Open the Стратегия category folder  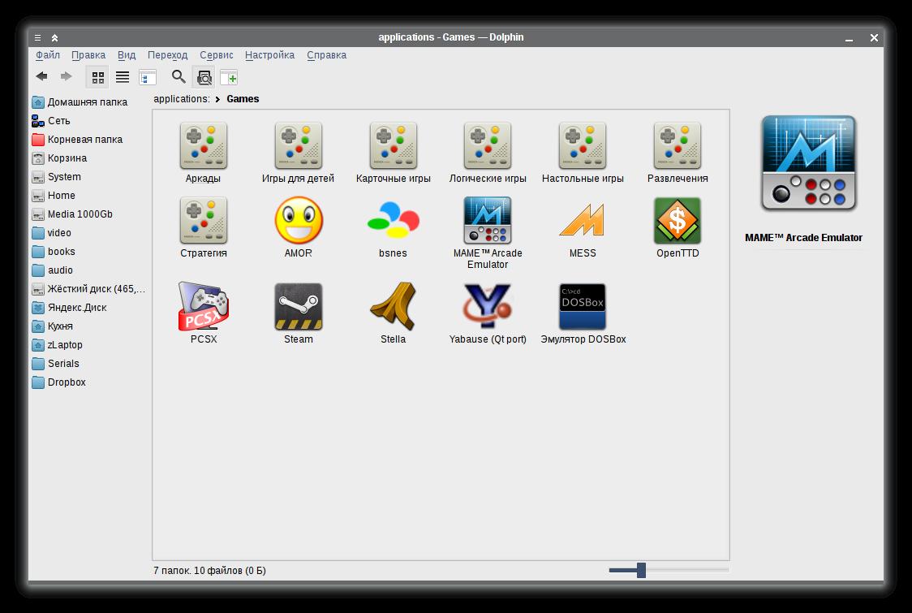coord(203,227)
